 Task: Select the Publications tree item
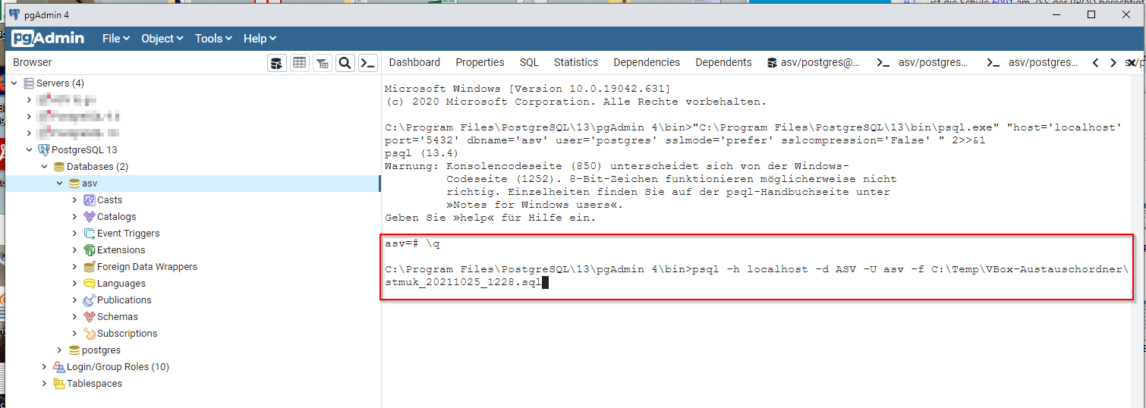pos(124,300)
